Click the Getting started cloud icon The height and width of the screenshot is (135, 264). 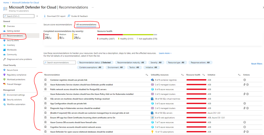(4, 31)
